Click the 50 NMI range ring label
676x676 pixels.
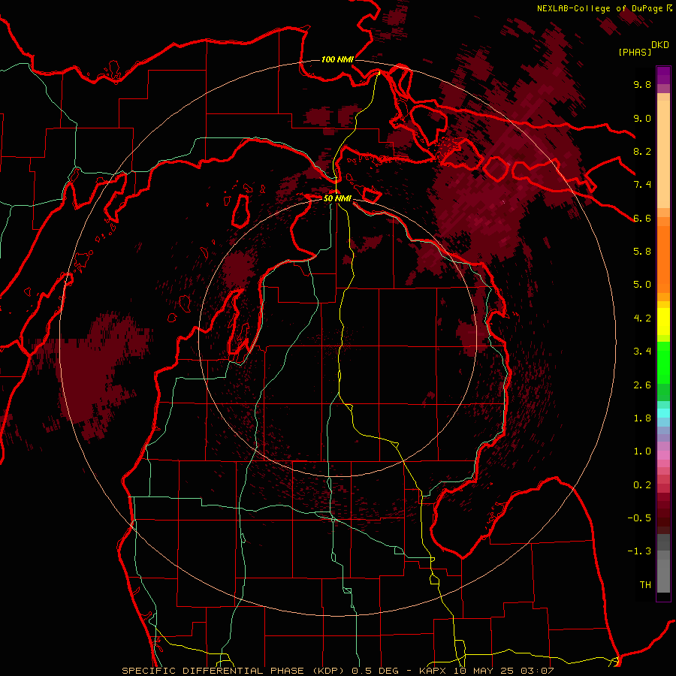click(x=337, y=198)
